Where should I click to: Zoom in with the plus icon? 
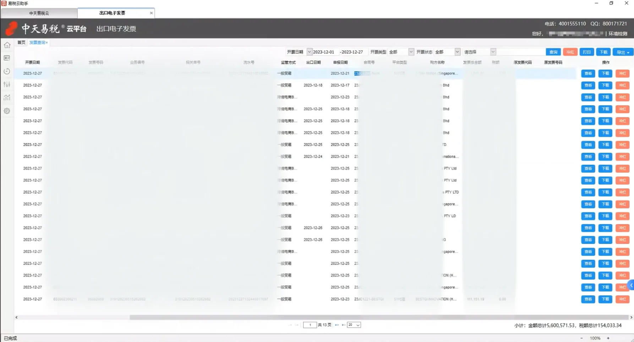click(608, 338)
